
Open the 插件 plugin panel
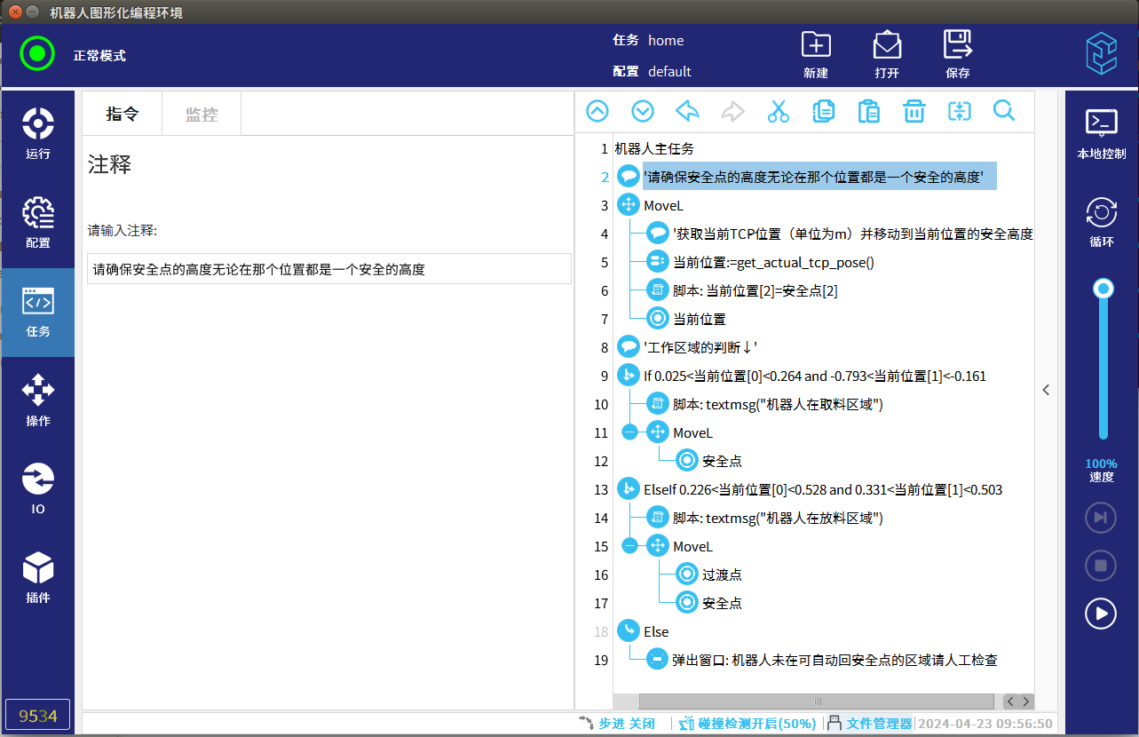[x=38, y=578]
